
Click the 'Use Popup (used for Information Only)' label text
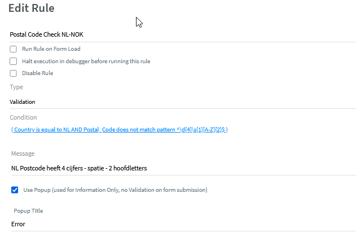pyautogui.click(x=115, y=190)
